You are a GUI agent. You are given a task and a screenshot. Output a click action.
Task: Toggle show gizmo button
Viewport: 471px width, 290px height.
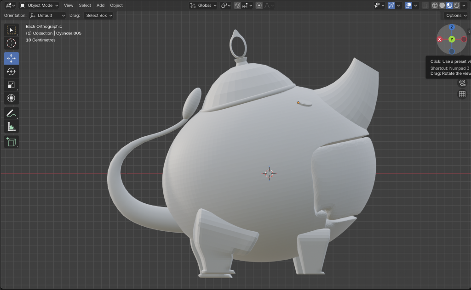[391, 6]
